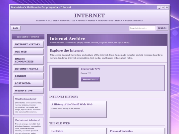
Task: Click THE OLD WEB section heading
Action: (x=60, y=123)
